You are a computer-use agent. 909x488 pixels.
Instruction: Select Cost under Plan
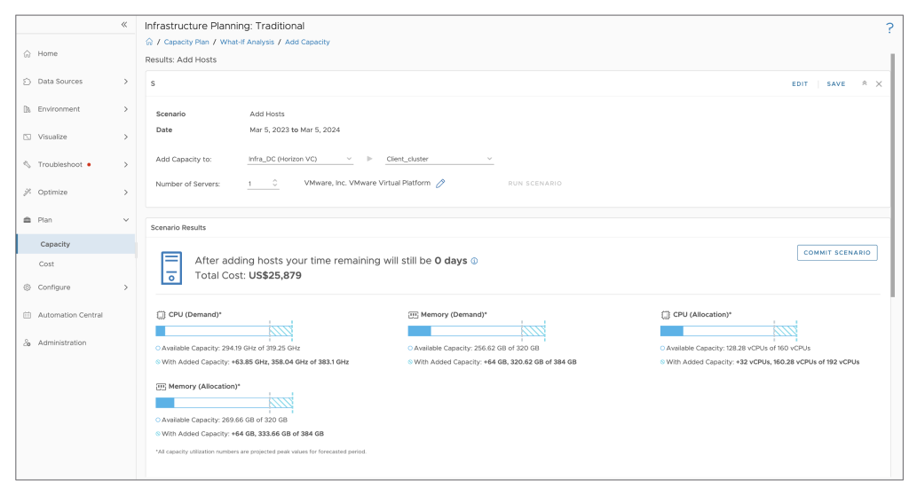point(47,264)
